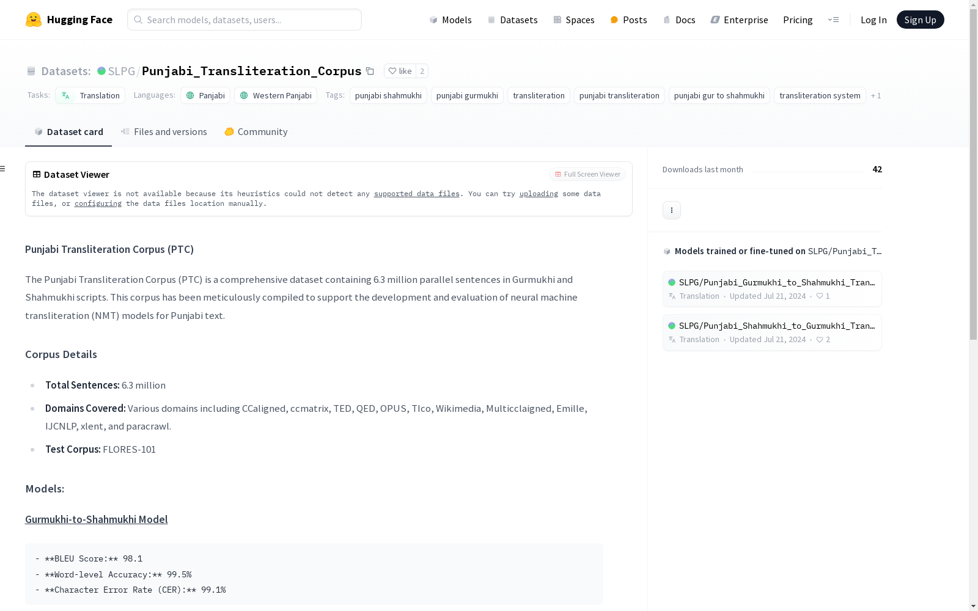Open the Gurmukhi_to_Shahmukhi model card
Screen dimensions: 978x611
tap(772, 288)
